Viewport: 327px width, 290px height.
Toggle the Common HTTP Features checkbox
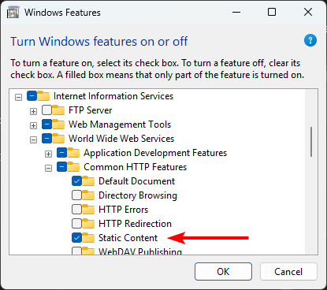61,167
